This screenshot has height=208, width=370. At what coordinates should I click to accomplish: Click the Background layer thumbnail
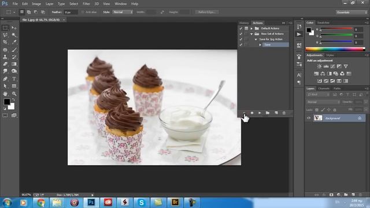(318, 118)
